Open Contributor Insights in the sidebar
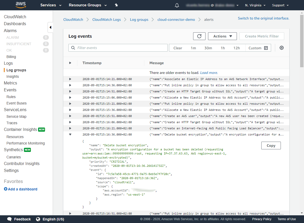The image size is (304, 223). click(22, 164)
